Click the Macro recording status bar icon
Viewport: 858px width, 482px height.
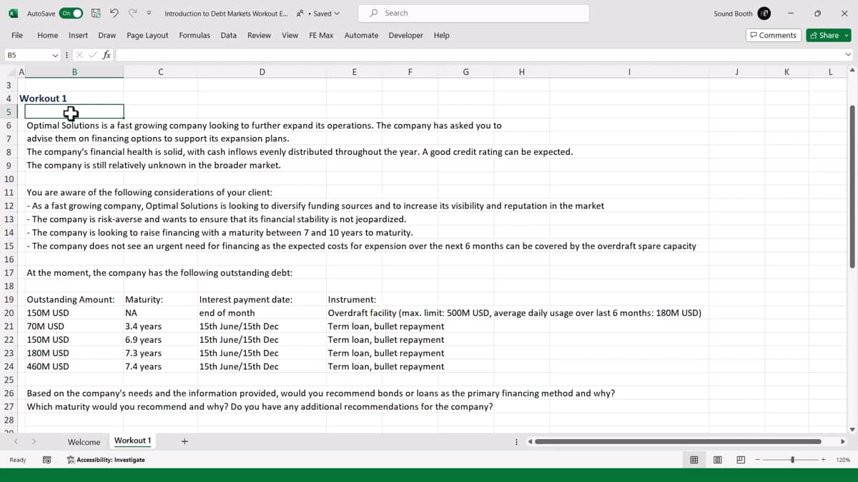[46, 460]
